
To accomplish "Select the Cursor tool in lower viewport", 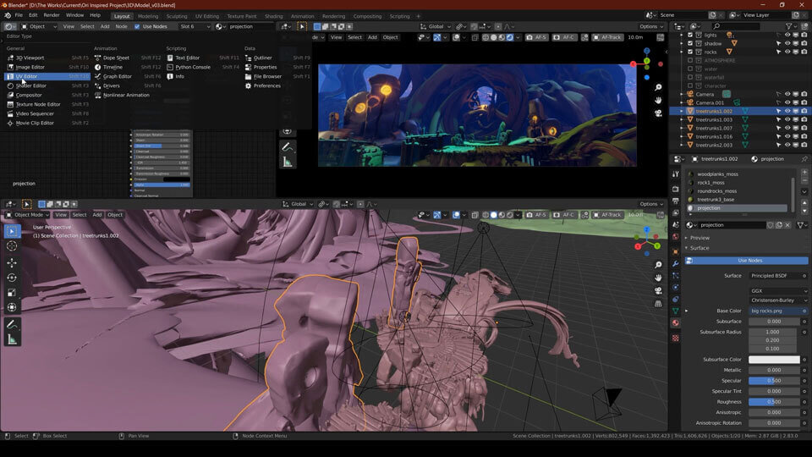I will click(11, 246).
